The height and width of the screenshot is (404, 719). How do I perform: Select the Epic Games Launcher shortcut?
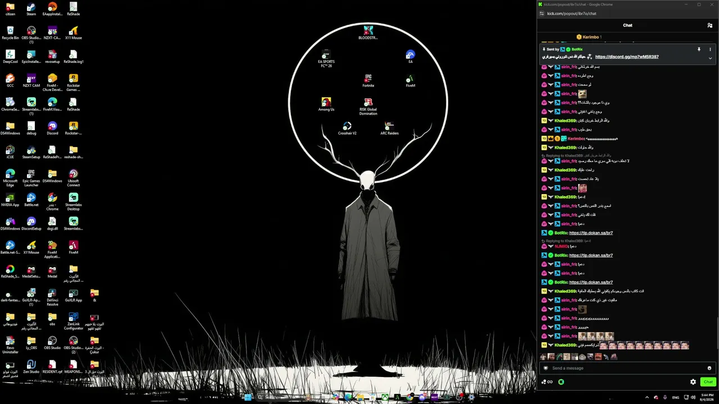pos(31,178)
